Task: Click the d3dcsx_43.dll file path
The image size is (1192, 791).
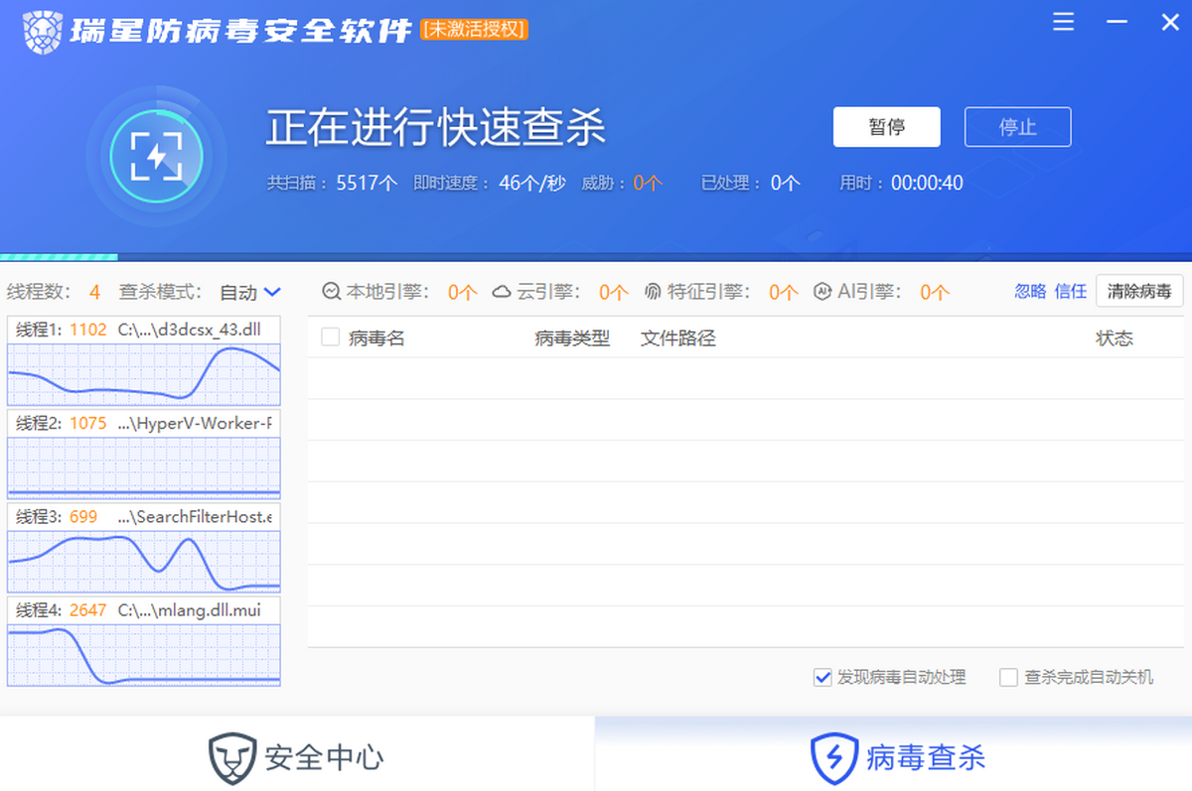Action: click(190, 330)
